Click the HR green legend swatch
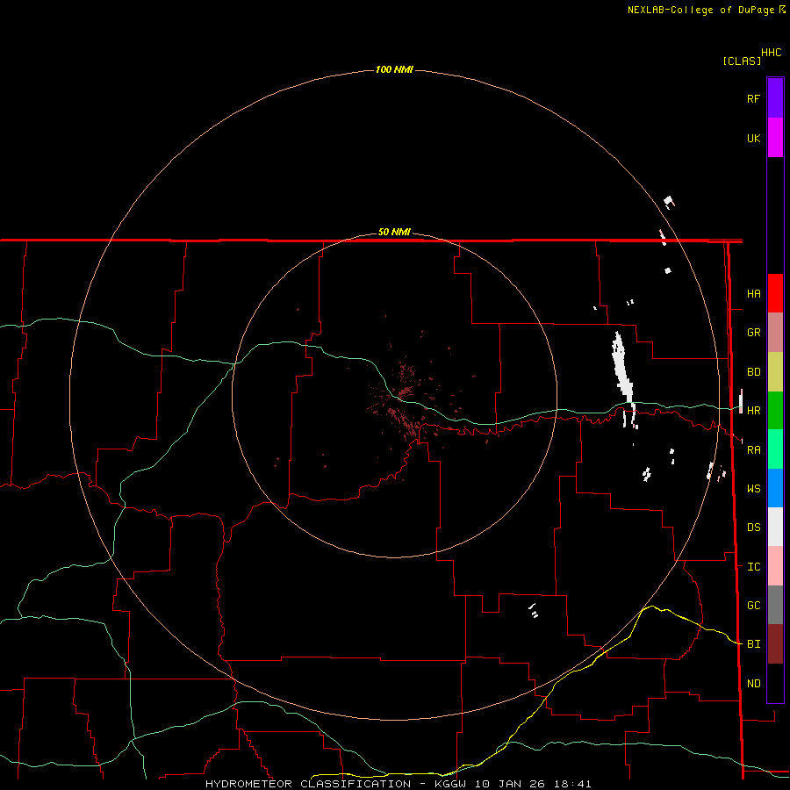 pos(775,411)
